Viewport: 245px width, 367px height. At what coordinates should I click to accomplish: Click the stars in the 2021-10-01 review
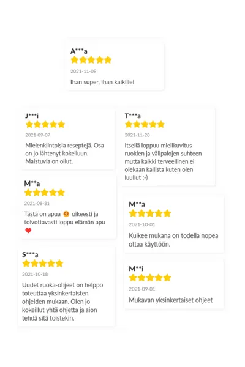(150, 213)
